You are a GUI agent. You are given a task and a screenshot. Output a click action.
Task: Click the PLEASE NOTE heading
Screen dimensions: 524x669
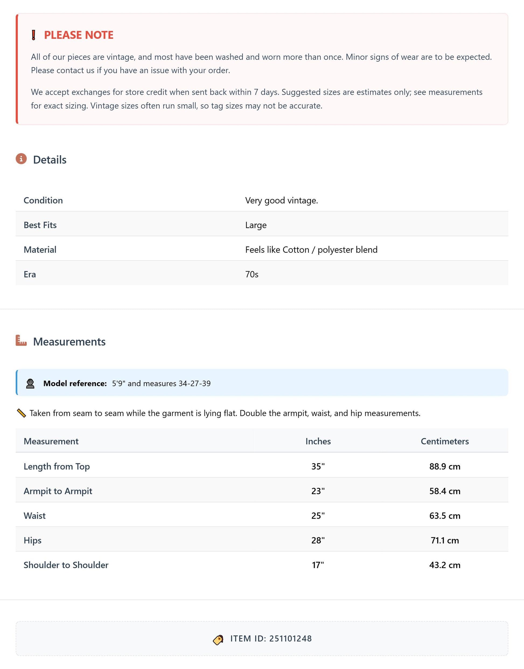click(79, 35)
